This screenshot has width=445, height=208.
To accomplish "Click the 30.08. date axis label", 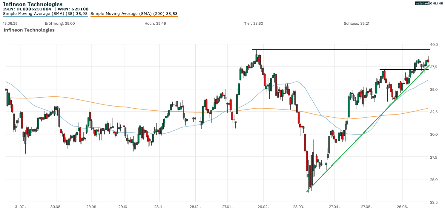I will click(56, 206).
